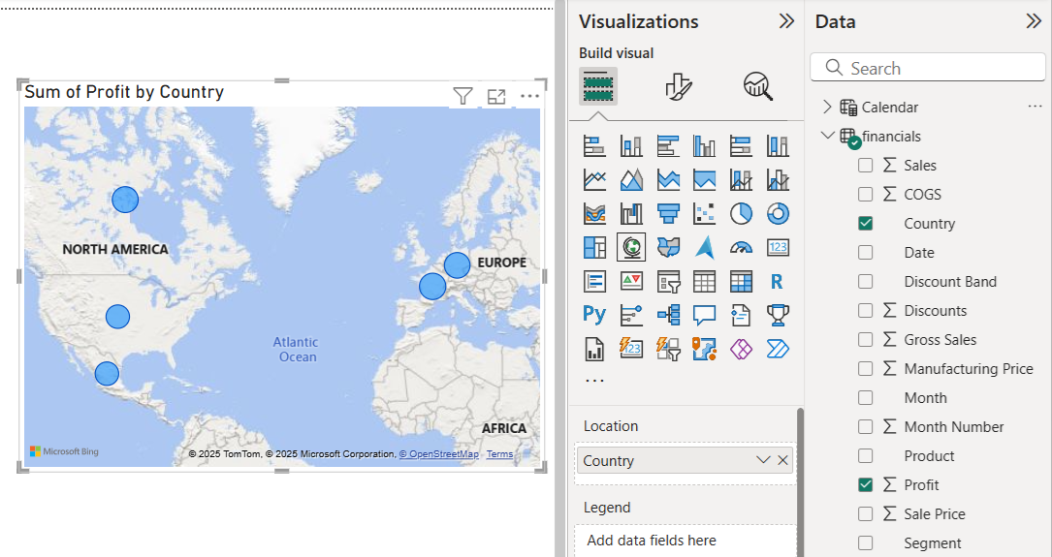This screenshot has height=557, width=1052.
Task: Open the Analytics magnifier tab
Action: coord(758,86)
